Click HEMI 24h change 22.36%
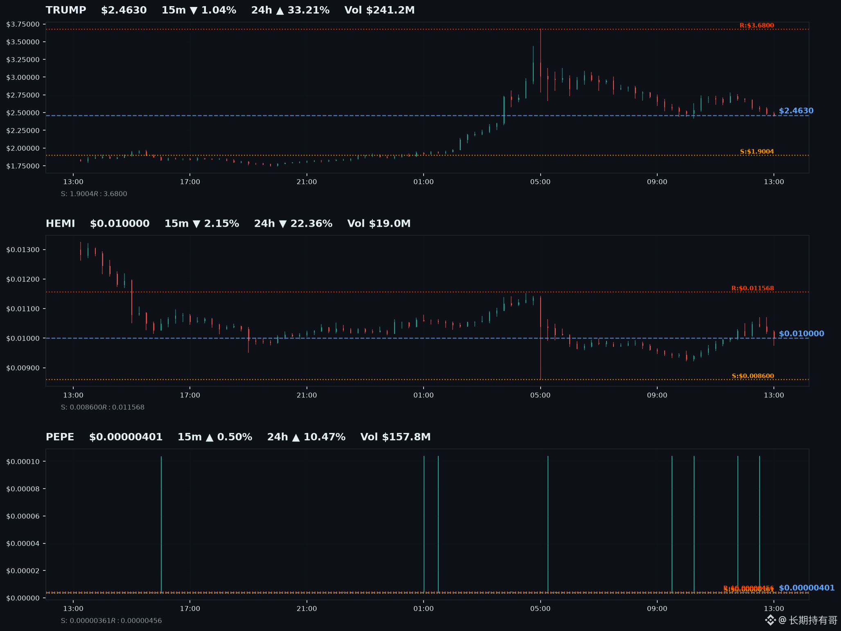The image size is (841, 631). pyautogui.click(x=293, y=224)
